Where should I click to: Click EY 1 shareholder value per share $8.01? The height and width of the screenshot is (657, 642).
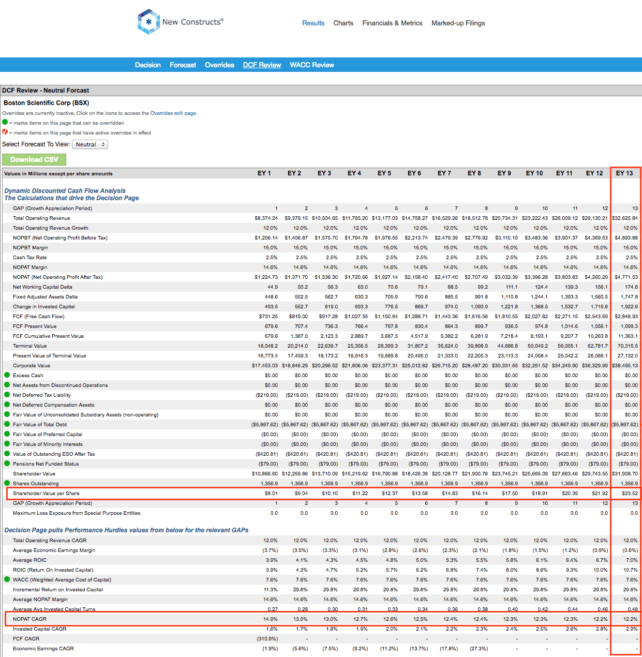[x=271, y=493]
